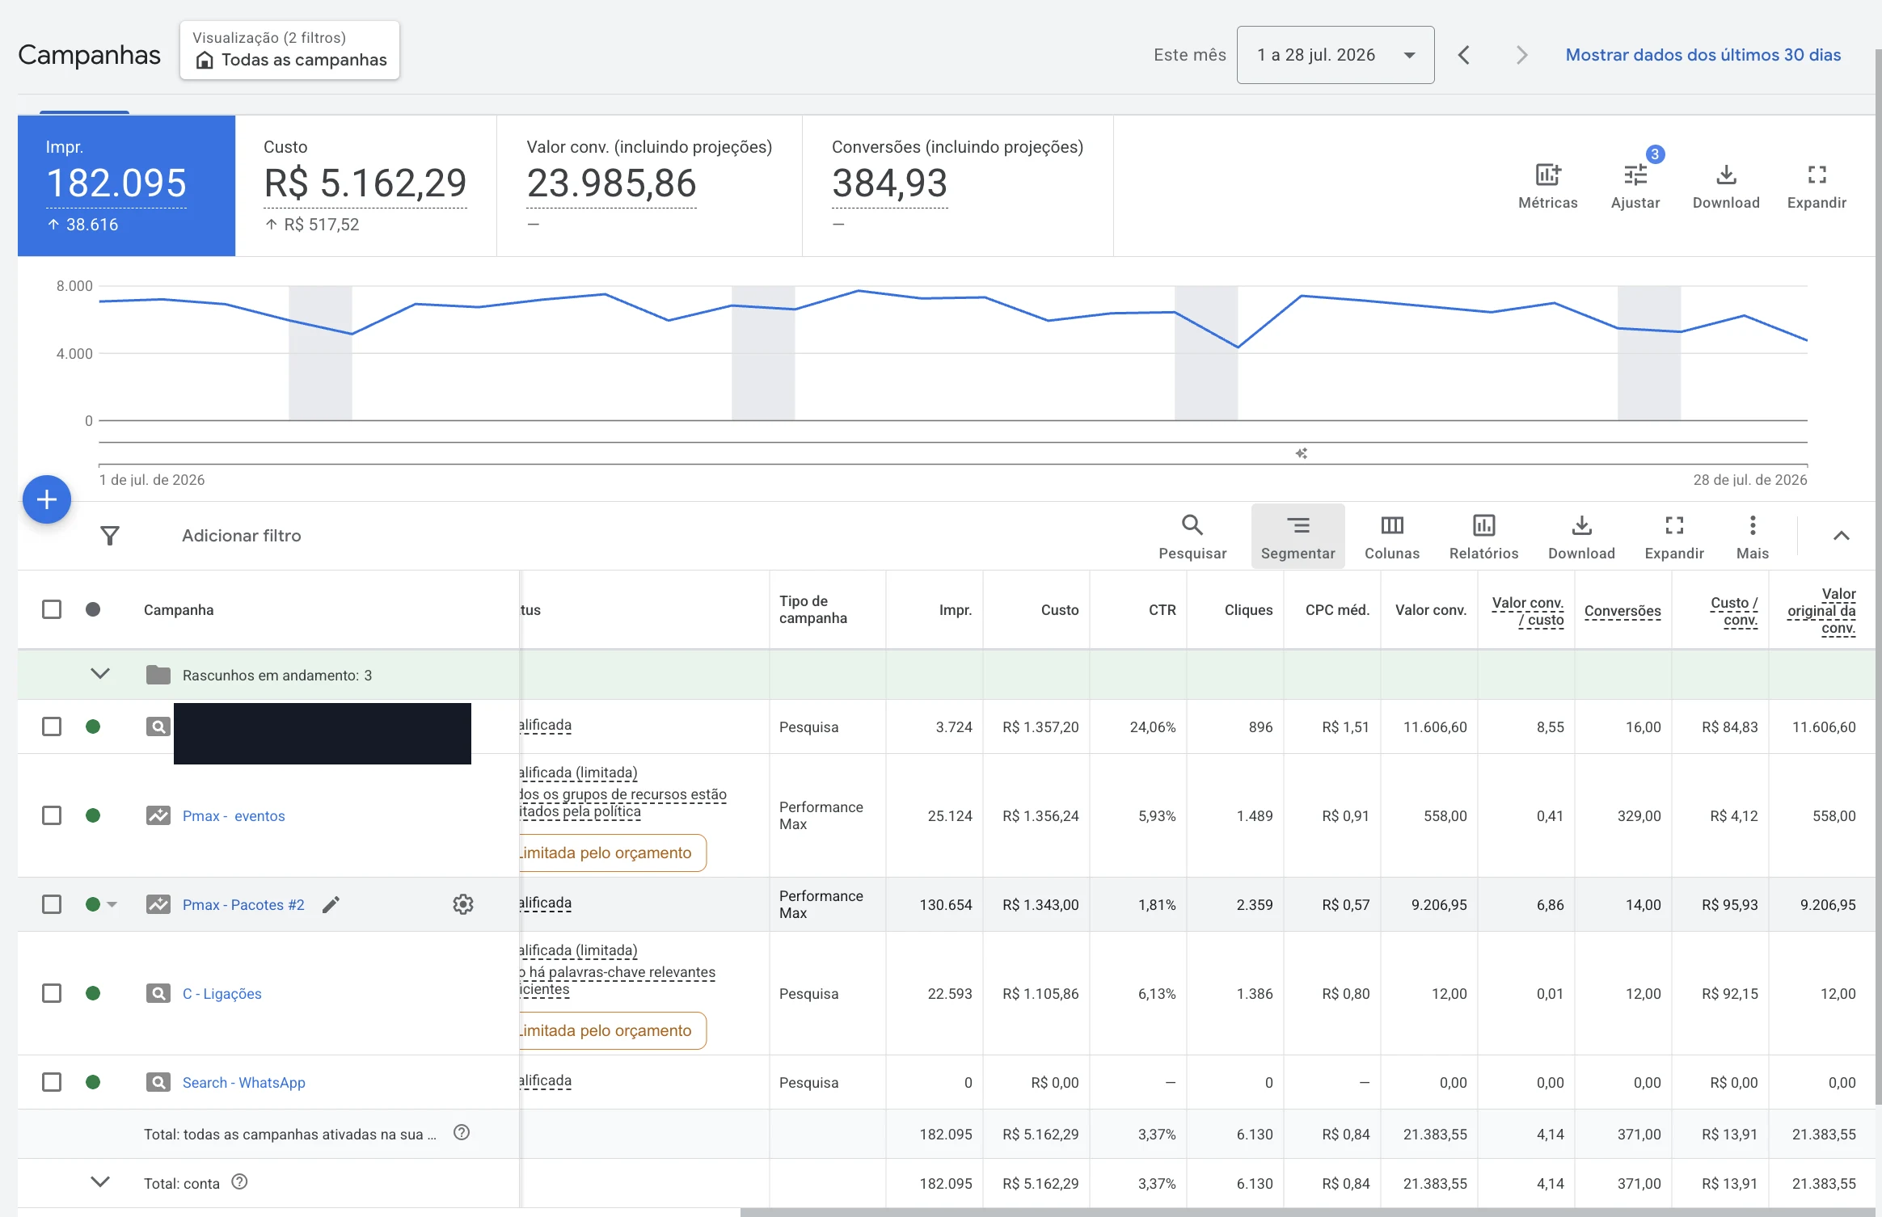Expand the Total: conta row

click(x=100, y=1182)
